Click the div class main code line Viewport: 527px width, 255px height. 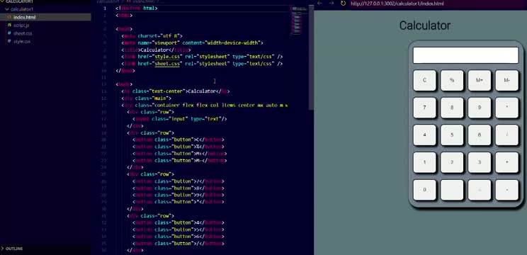pos(146,98)
